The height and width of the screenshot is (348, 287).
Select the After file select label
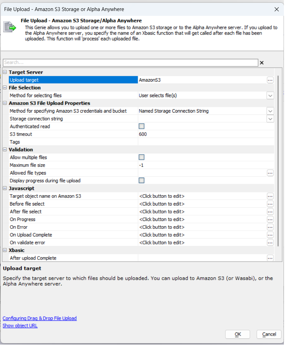[x=25, y=211]
